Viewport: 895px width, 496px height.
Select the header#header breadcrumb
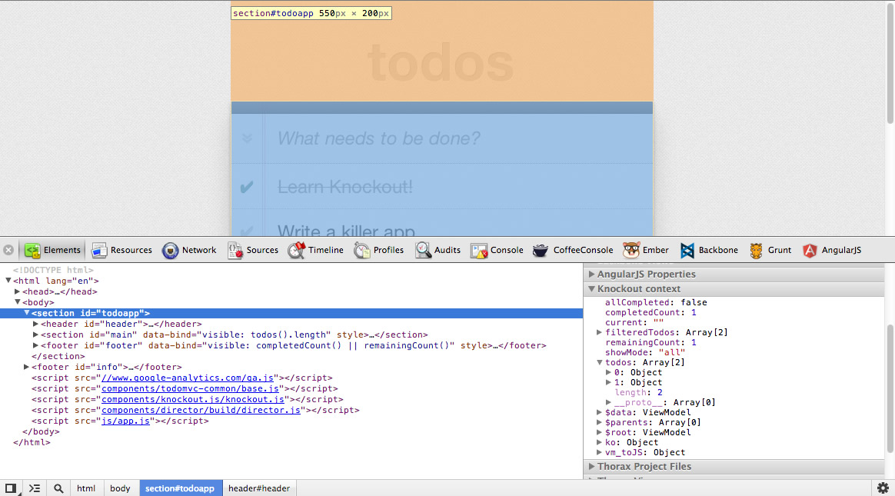(259, 488)
